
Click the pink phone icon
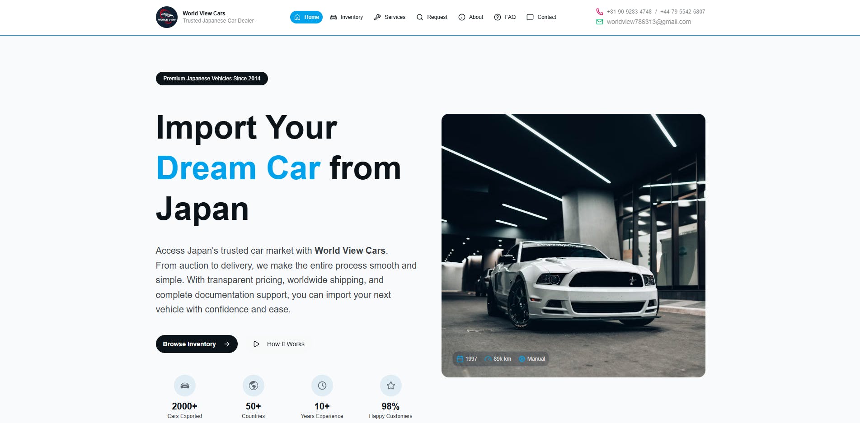pos(600,12)
